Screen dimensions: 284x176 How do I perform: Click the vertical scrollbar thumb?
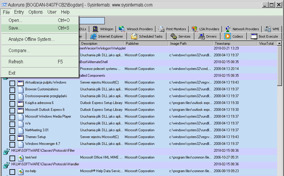(280, 66)
